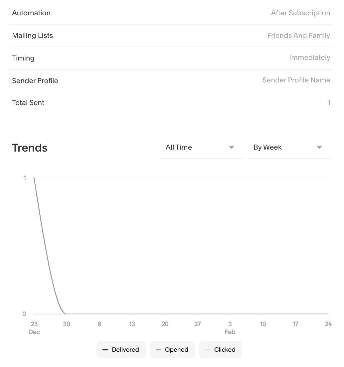Click the 23 Dec axis label
The image size is (344, 367).
[34, 327]
